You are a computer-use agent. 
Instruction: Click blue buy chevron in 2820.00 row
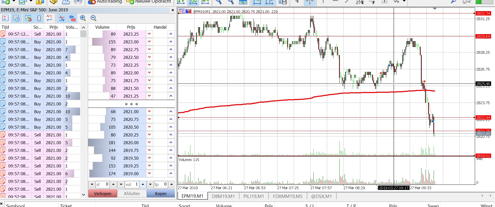[x=171, y=142]
